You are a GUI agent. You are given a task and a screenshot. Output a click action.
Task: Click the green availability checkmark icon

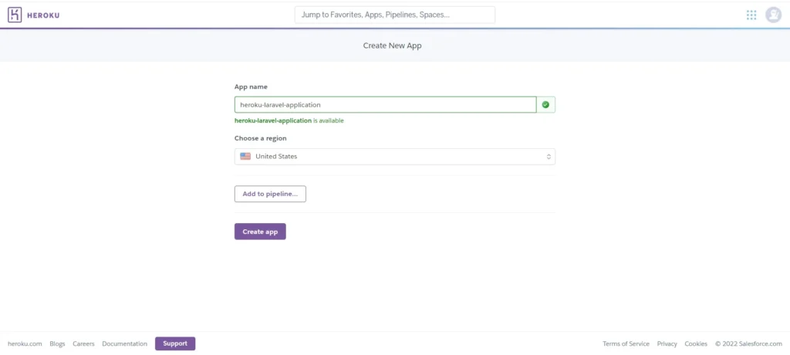click(545, 105)
